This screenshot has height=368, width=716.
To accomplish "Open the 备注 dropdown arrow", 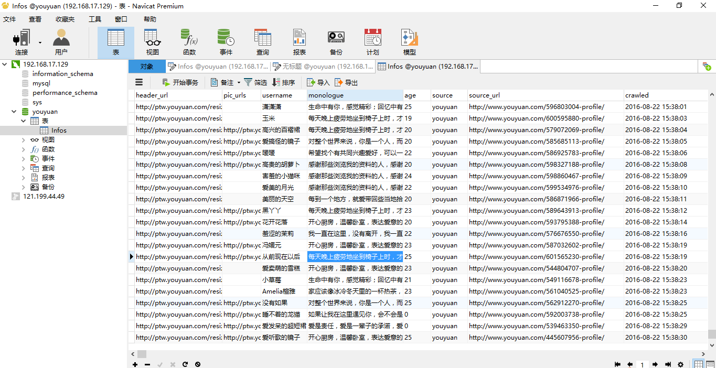I will tap(239, 83).
